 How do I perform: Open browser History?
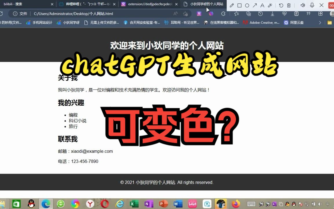(260, 14)
